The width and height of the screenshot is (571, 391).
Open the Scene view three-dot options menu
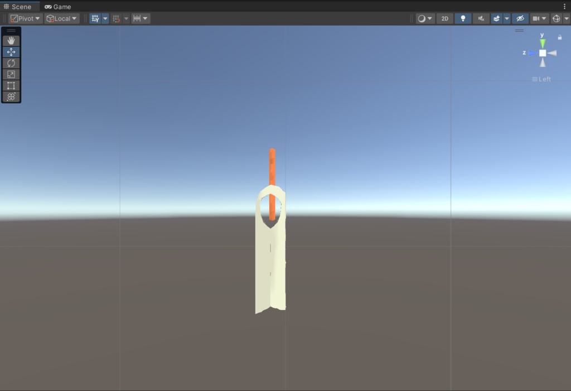click(564, 7)
